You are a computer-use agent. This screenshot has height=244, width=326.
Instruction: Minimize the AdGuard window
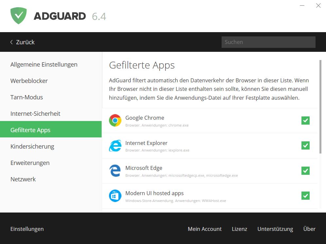pos(302,6)
